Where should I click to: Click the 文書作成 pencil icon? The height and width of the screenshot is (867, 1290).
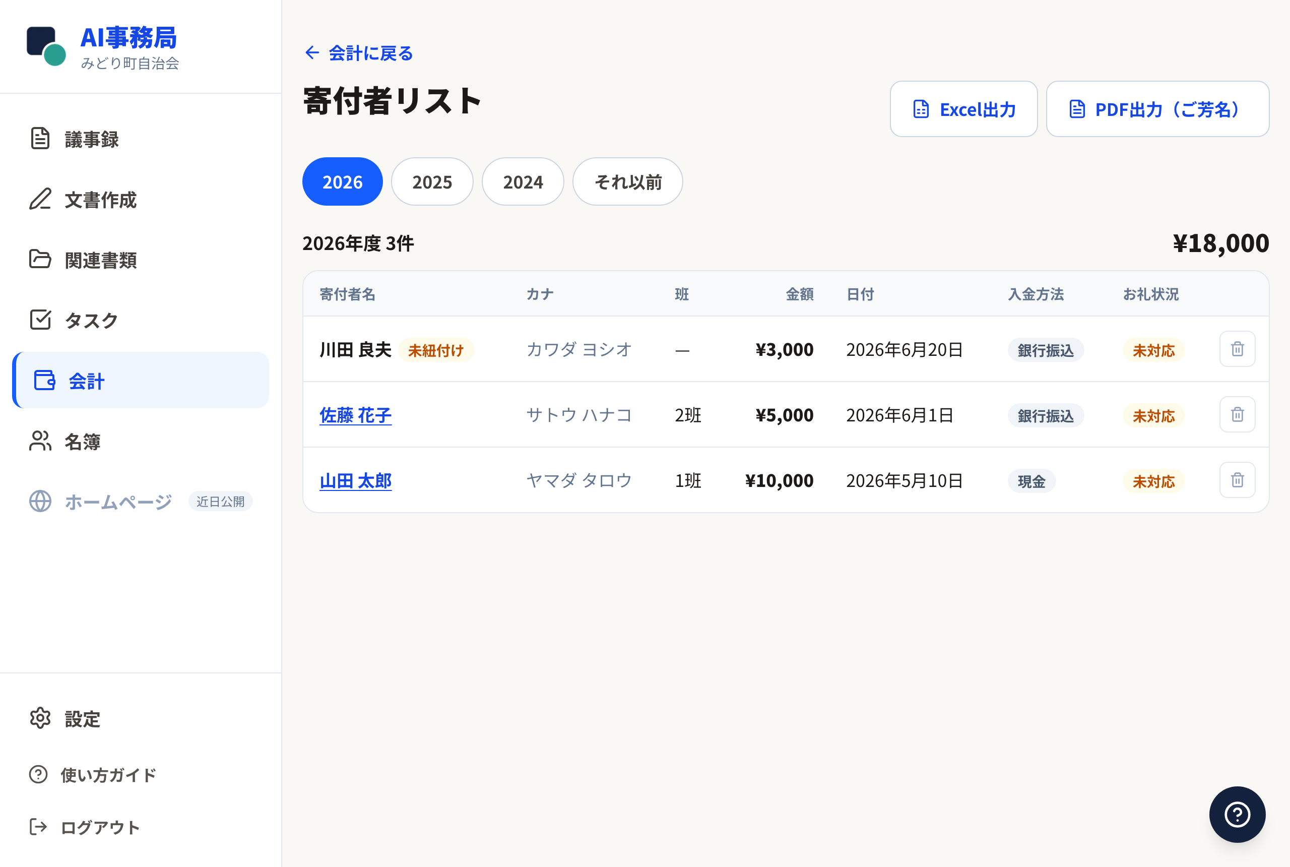(x=40, y=199)
